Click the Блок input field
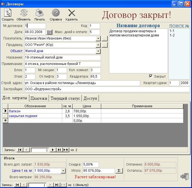192x188 pixels. click(30, 70)
